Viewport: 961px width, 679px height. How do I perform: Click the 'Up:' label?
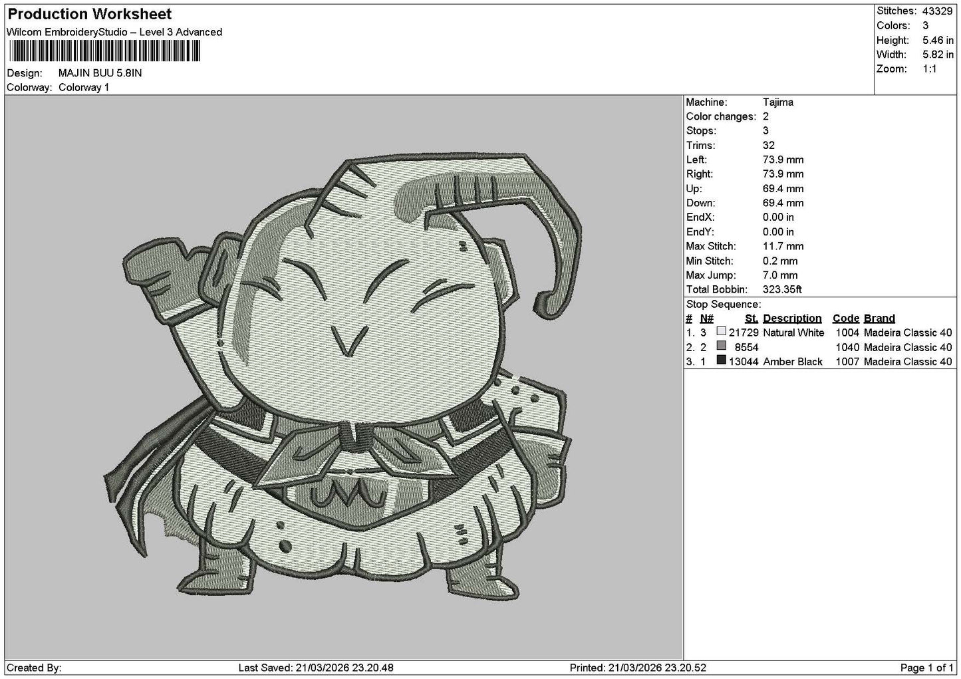tap(694, 189)
